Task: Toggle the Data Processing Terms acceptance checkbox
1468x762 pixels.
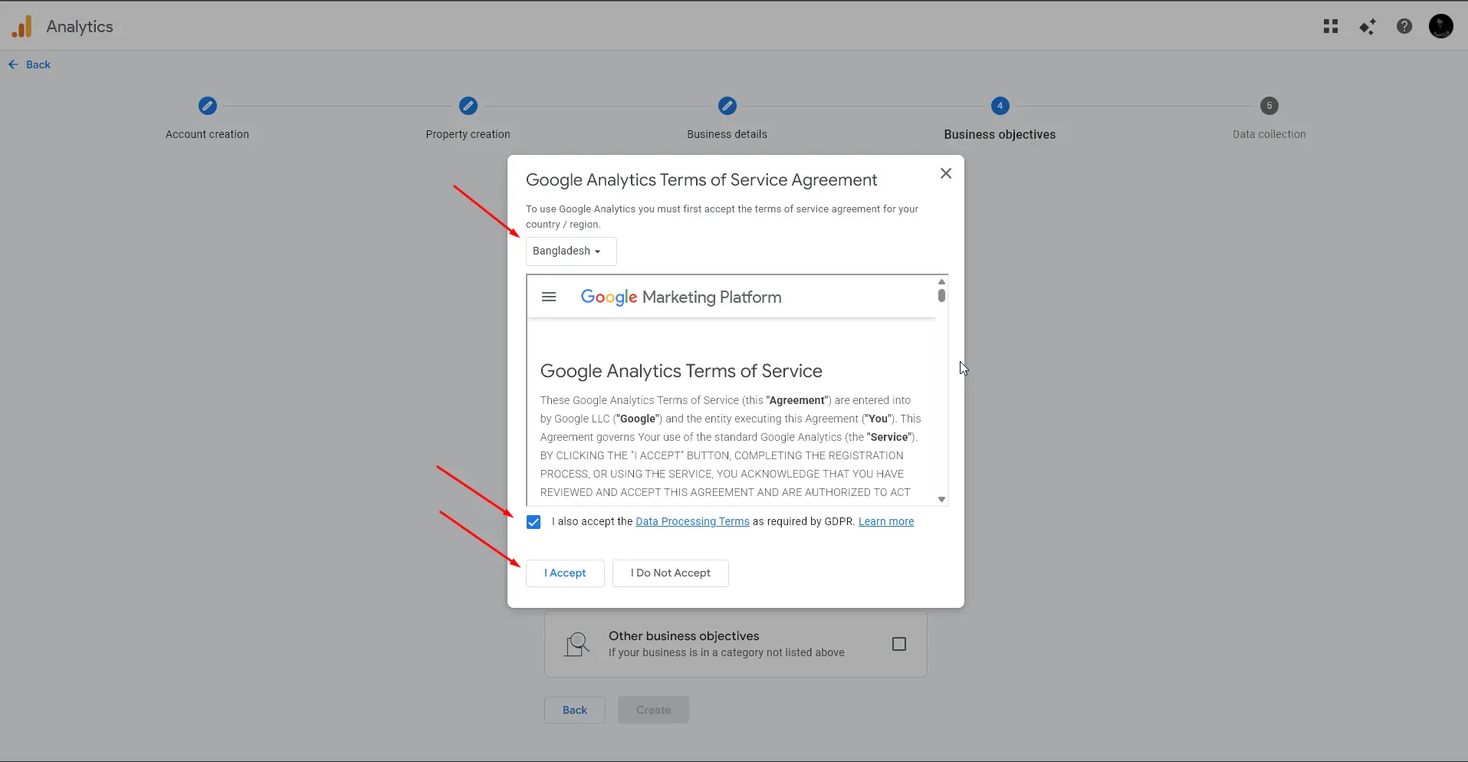Action: tap(534, 522)
